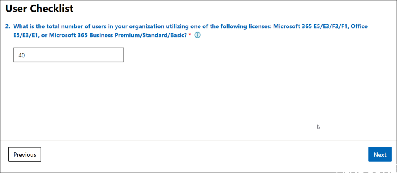Click the words "What is the total number"
Screen dimensions: 397x173
45,27
